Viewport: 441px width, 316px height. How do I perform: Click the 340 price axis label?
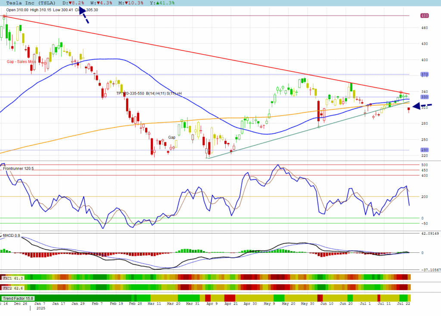[x=424, y=92]
